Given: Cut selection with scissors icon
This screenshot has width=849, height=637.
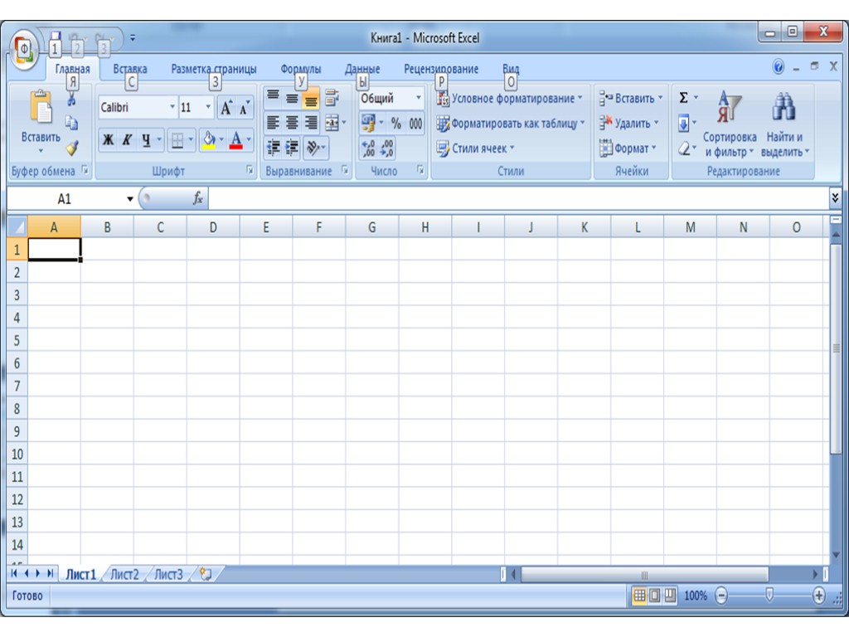Looking at the screenshot, I should click(71, 100).
